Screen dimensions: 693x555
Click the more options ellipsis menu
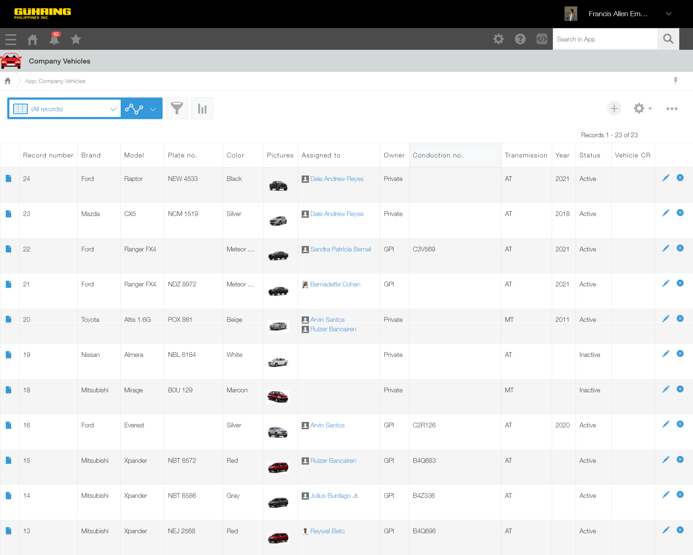point(672,108)
